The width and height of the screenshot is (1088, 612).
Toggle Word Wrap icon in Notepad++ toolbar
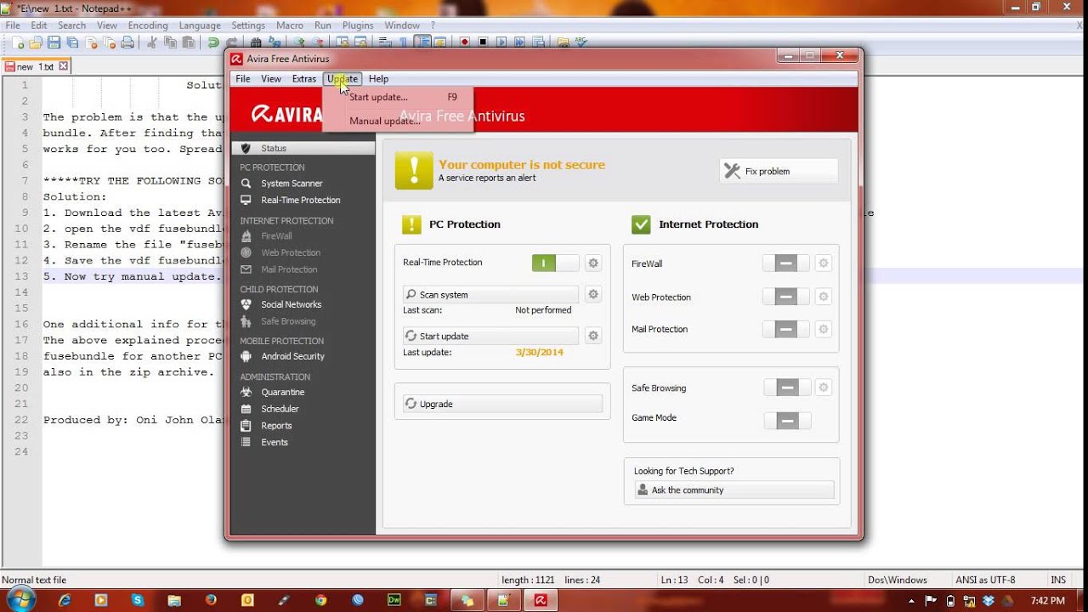pos(383,42)
